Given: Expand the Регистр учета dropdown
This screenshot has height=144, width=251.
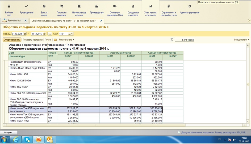Looking at the screenshot, I should [x=66, y=40].
